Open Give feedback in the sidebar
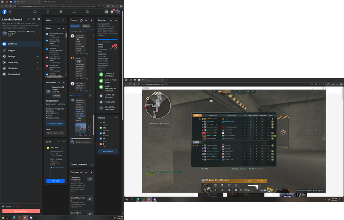This screenshot has height=220, width=344. 21,74
